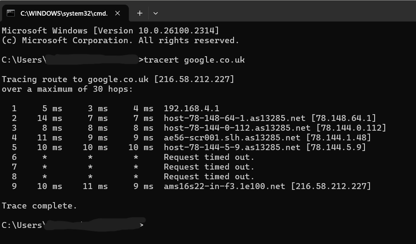Click the ae56-scr001.slh.as13285.net hostname
416x244 pixels.
click(232, 137)
